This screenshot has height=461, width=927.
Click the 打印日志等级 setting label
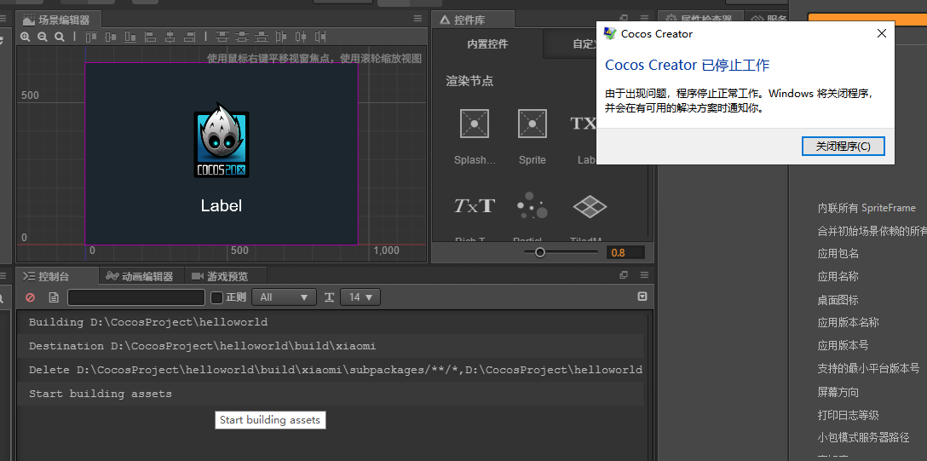tap(849, 415)
